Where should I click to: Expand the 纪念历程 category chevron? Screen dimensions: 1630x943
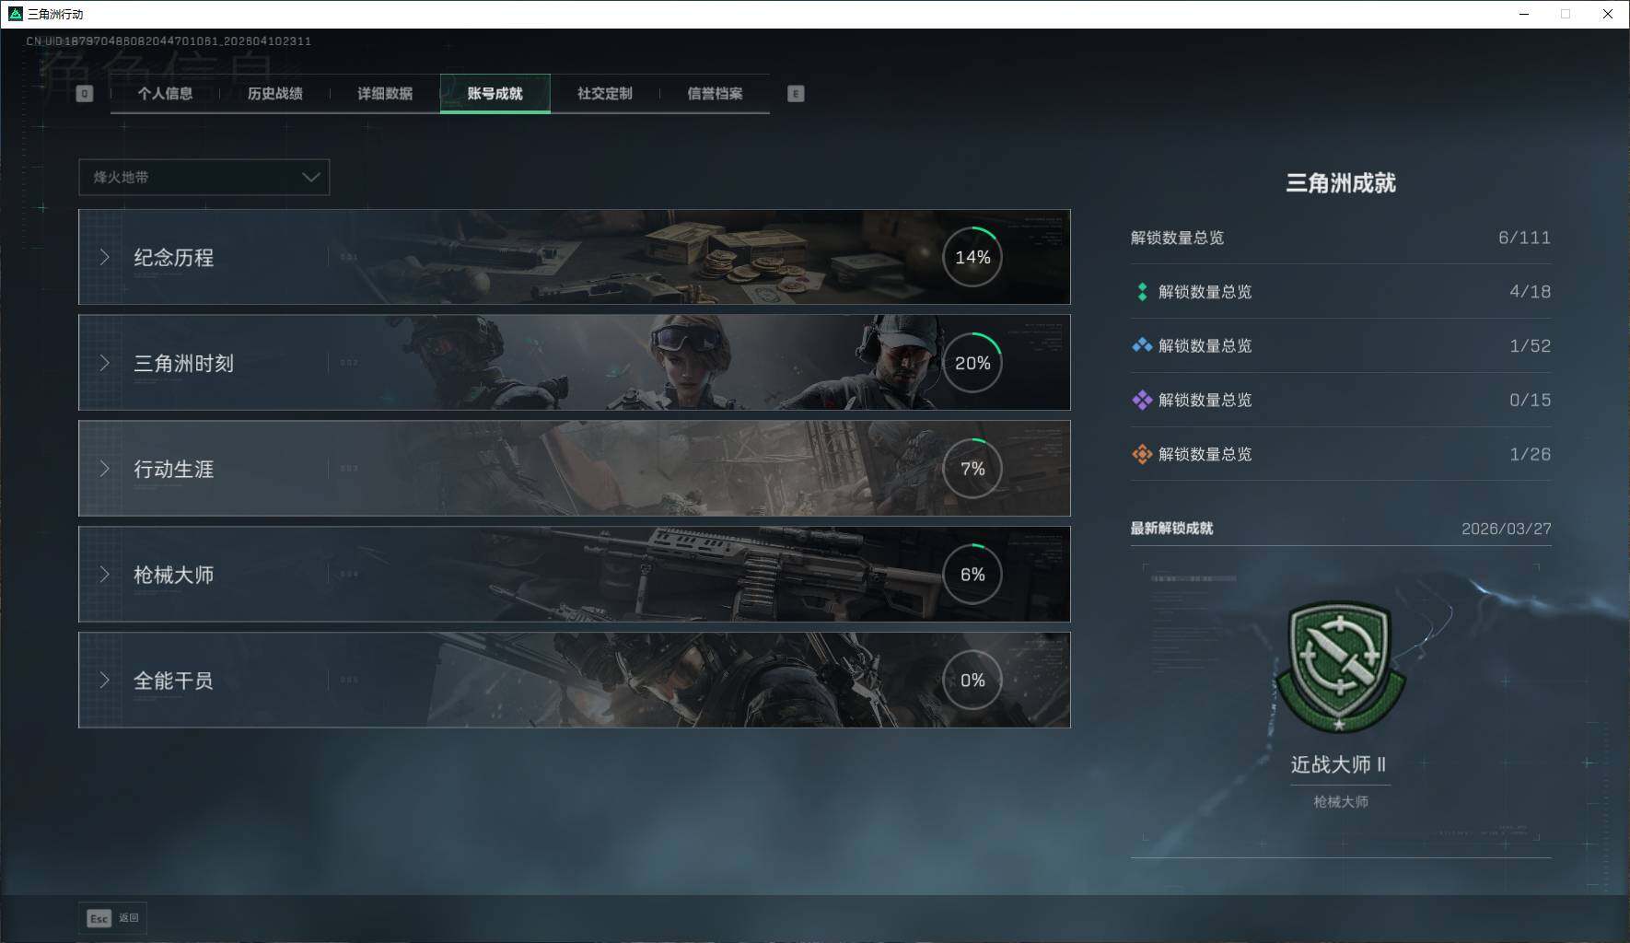[104, 257]
